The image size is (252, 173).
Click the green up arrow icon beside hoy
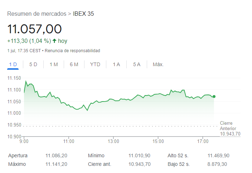pos(54,41)
